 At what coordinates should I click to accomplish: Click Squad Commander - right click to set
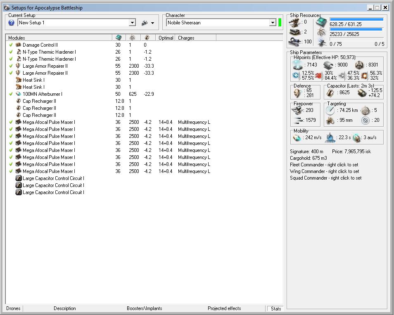pos(326,178)
